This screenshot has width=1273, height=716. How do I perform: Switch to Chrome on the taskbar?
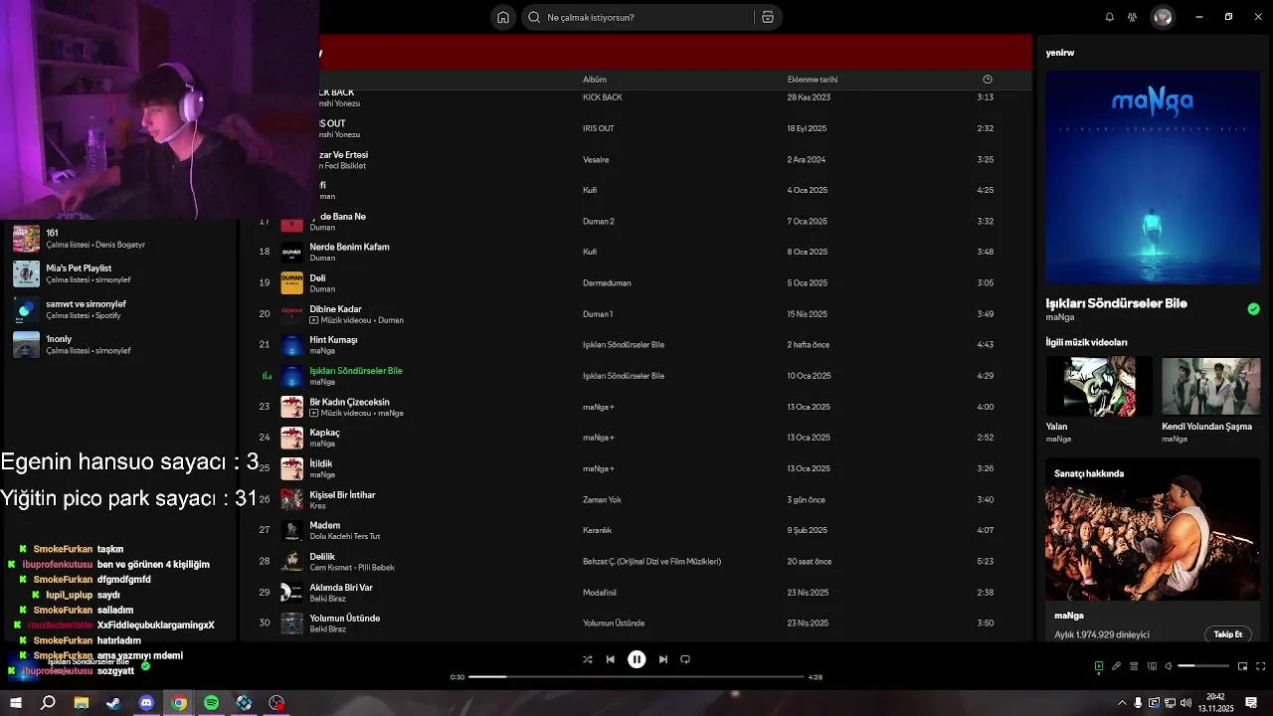click(179, 703)
